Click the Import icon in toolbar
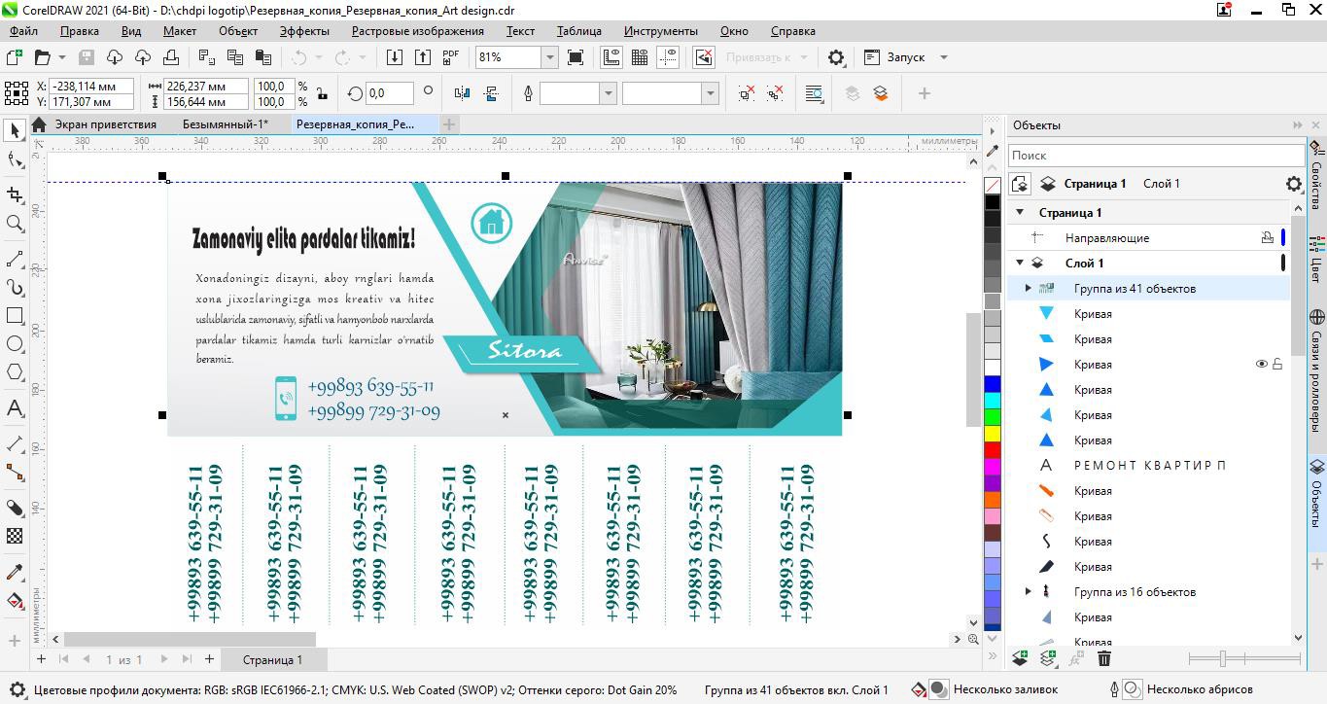The width and height of the screenshot is (1327, 704). [x=395, y=57]
